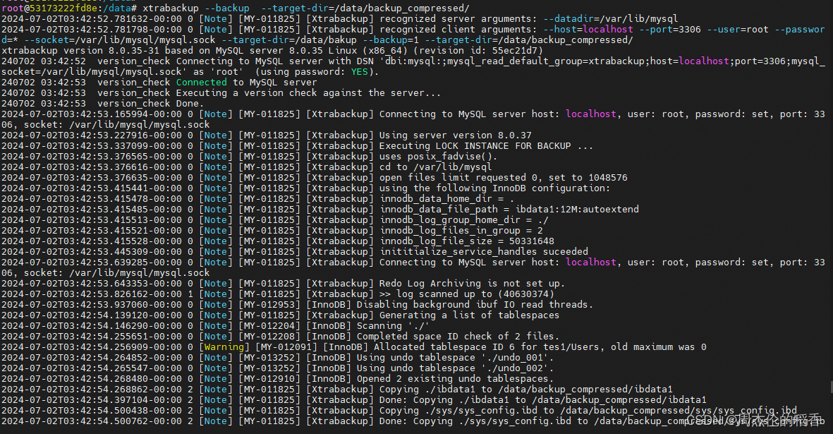Click the '[MY-012910]' code
This screenshot has width=833, height=434.
269,380
